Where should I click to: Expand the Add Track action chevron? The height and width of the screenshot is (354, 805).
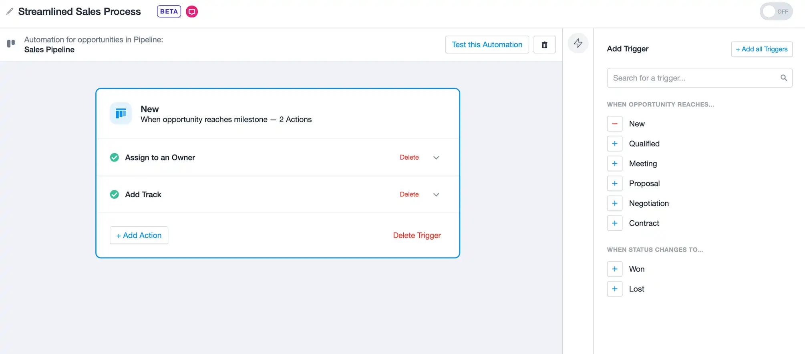[x=436, y=194]
